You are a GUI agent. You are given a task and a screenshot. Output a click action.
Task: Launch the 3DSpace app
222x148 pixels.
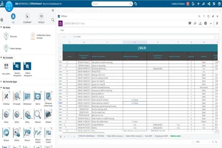pyautogui.click(x=6, y=133)
